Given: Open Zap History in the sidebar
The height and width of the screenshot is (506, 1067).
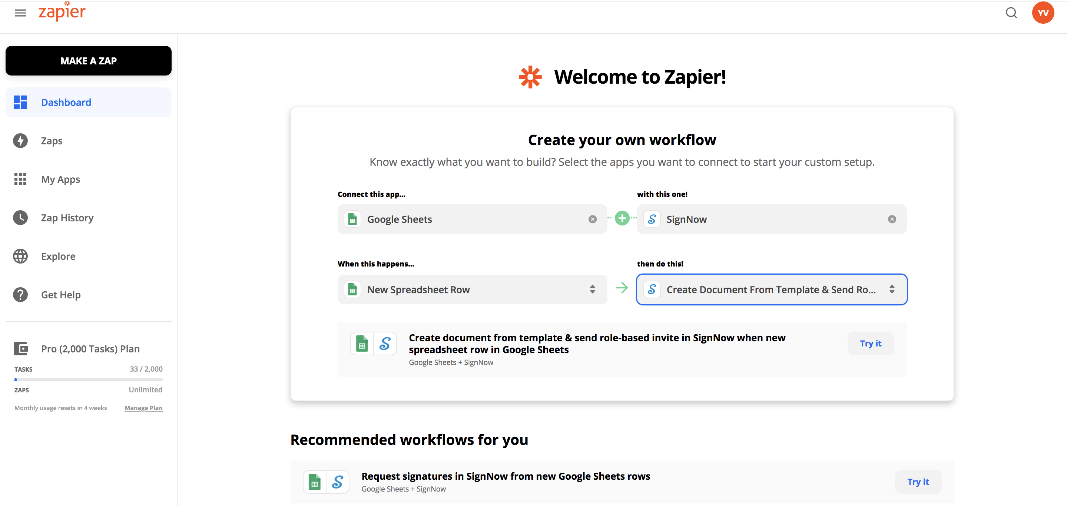Looking at the screenshot, I should [67, 218].
